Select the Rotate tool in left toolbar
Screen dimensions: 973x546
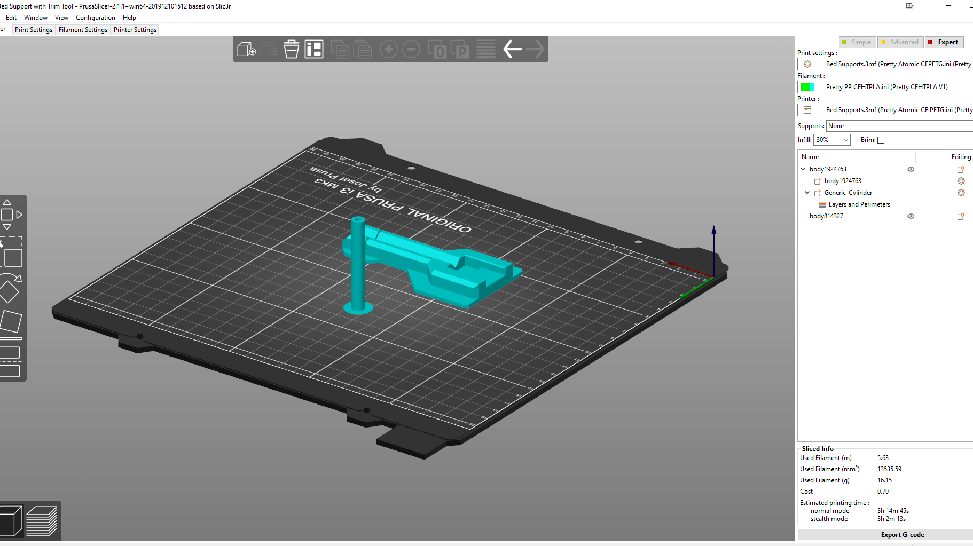click(10, 287)
